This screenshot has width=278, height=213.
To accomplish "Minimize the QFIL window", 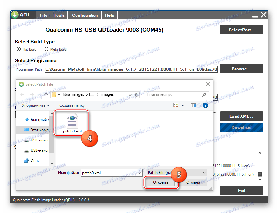I will (x=255, y=16).
